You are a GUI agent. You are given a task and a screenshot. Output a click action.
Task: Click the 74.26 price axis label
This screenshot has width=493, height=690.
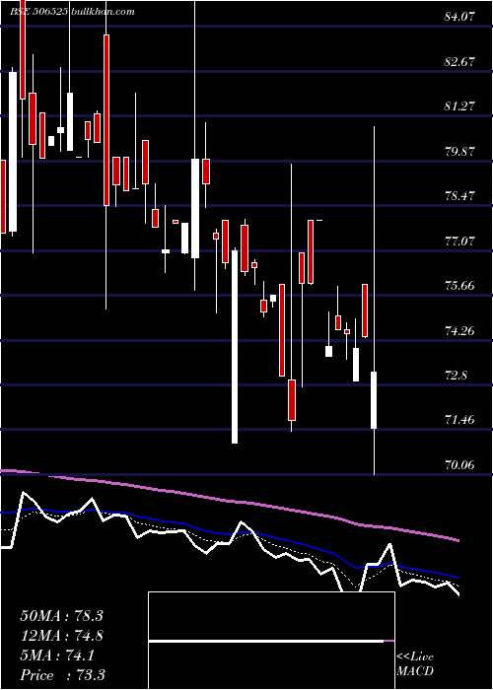tap(460, 331)
